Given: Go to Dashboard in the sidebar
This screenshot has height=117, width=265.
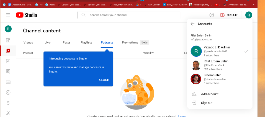Looking at the screenshot, I should (x=8, y=40).
